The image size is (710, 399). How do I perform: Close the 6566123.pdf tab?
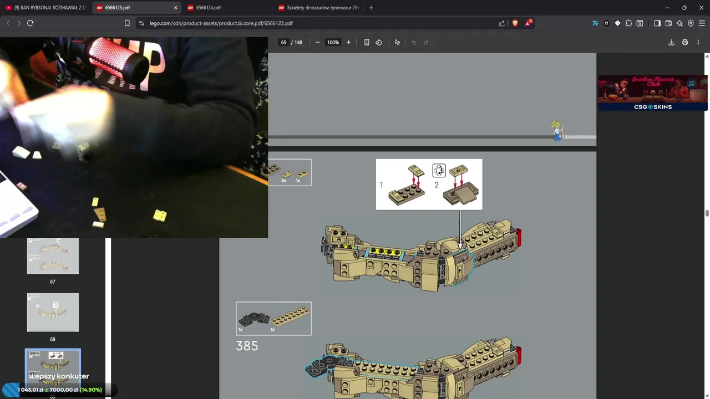click(x=176, y=8)
